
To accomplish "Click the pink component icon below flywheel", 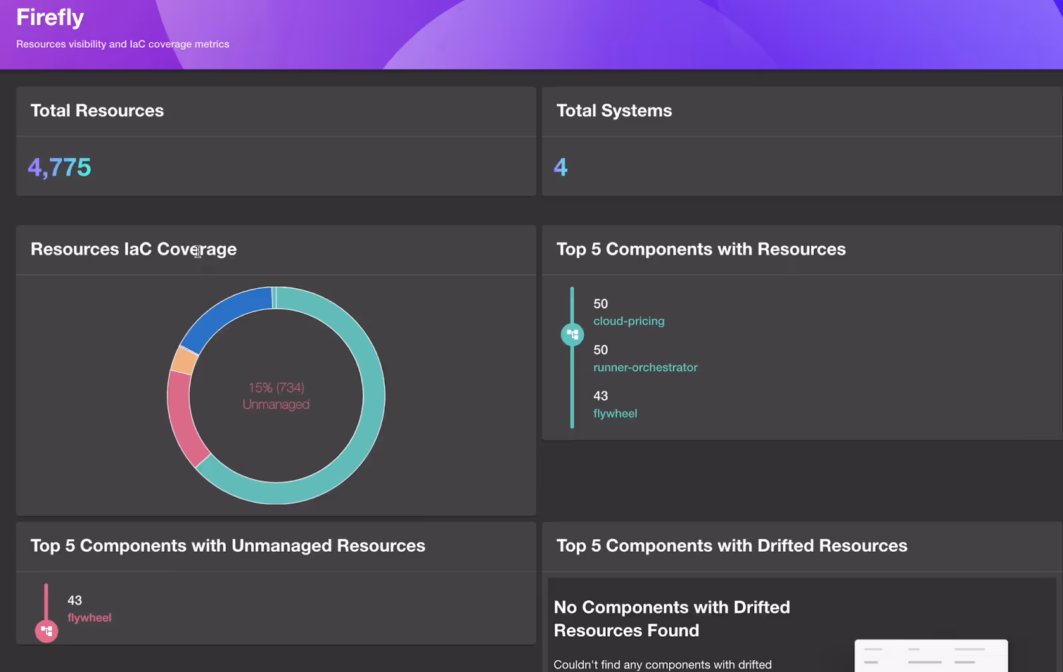I will (x=47, y=631).
